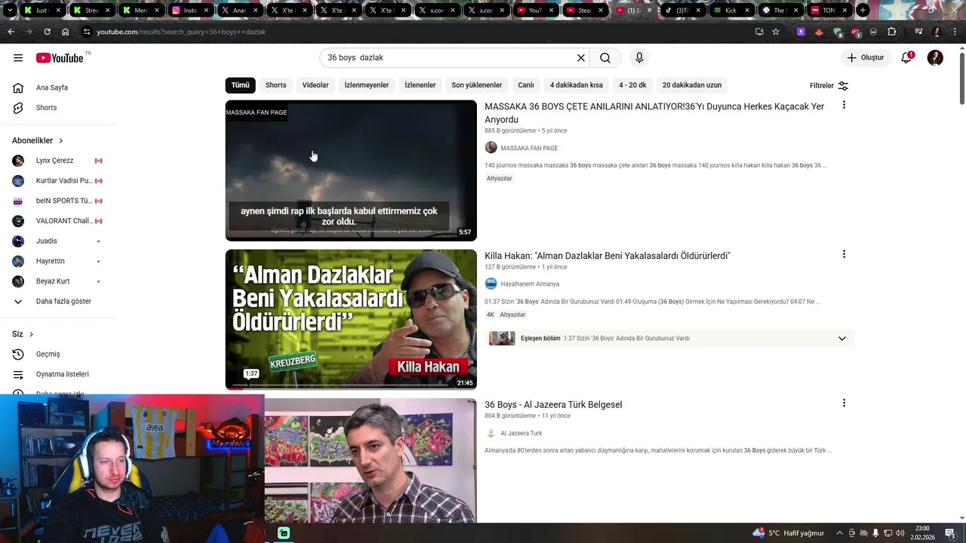Reload the page in the browser

(47, 32)
